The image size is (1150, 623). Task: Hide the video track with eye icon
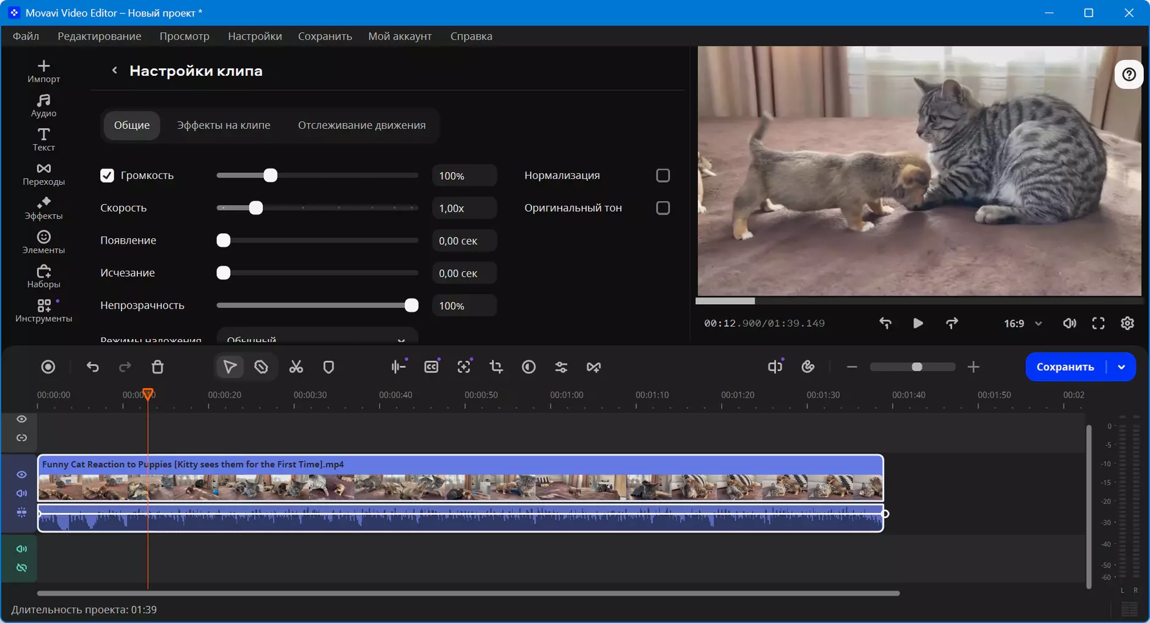click(x=21, y=475)
